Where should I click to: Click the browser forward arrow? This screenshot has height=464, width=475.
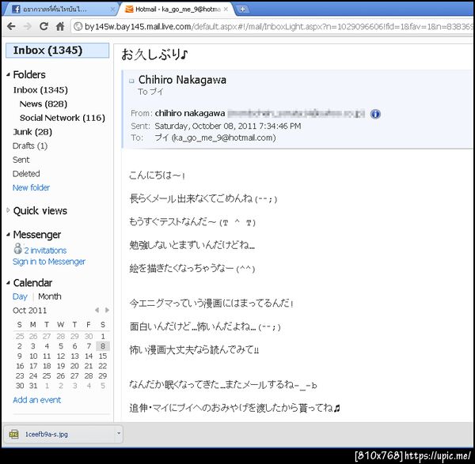pos(28,27)
